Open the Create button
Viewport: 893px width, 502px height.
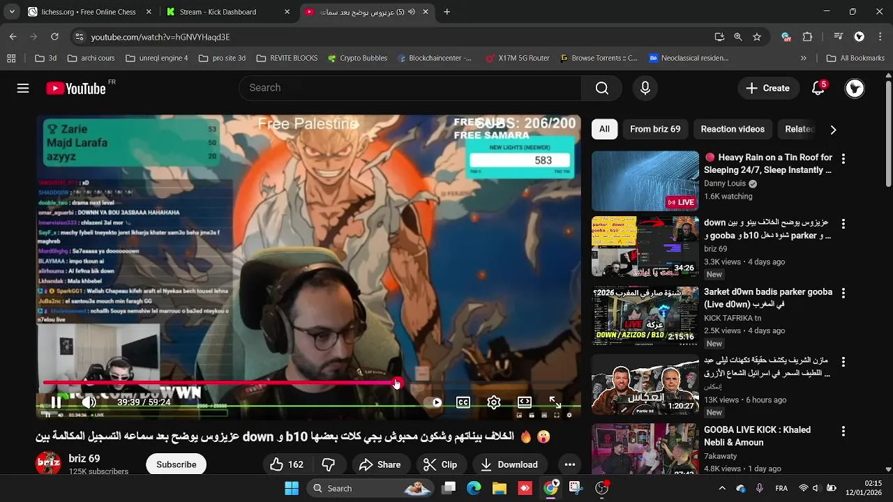click(768, 88)
